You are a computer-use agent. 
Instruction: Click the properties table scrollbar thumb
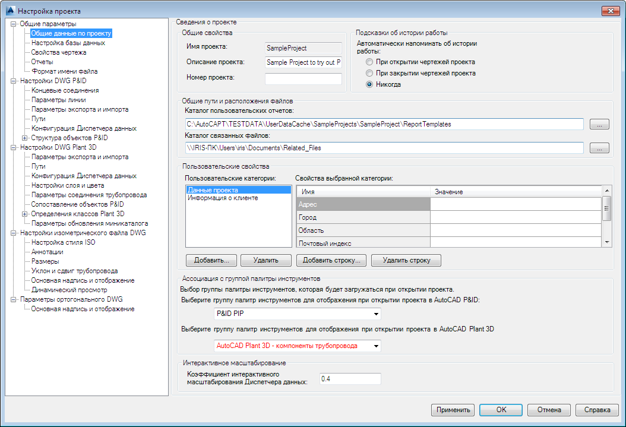pos(607,208)
